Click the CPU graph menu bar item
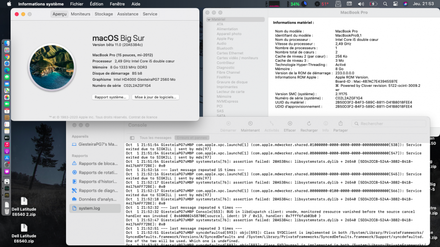 click(272, 4)
